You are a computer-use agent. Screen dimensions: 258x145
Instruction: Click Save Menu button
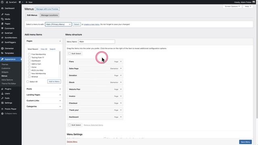click(246, 142)
